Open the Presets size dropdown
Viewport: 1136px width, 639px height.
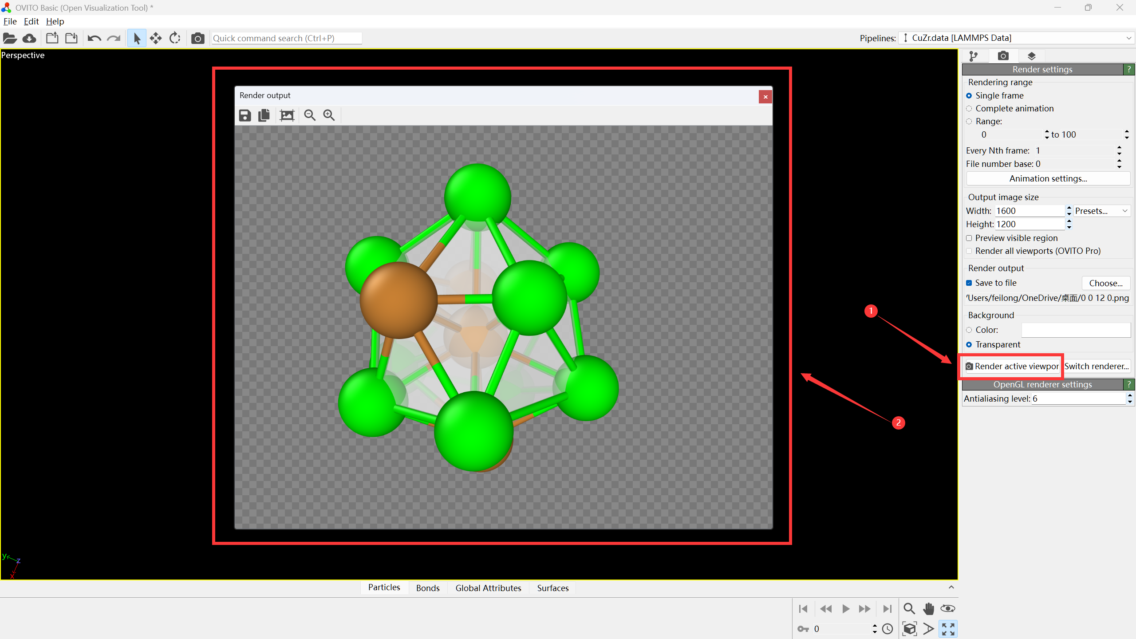pos(1101,211)
